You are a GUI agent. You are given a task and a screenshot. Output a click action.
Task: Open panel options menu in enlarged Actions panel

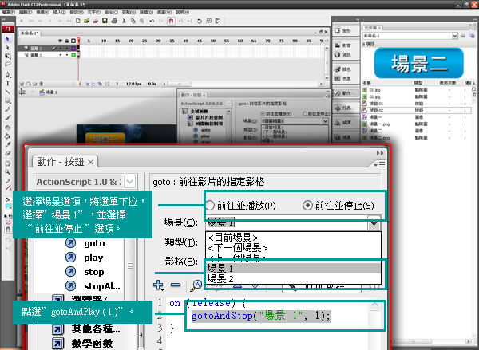[x=379, y=165]
